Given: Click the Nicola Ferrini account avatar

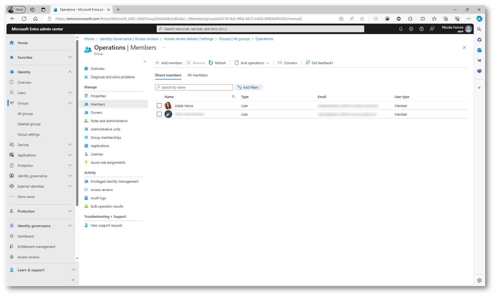Looking at the screenshot, I should [x=468, y=29].
